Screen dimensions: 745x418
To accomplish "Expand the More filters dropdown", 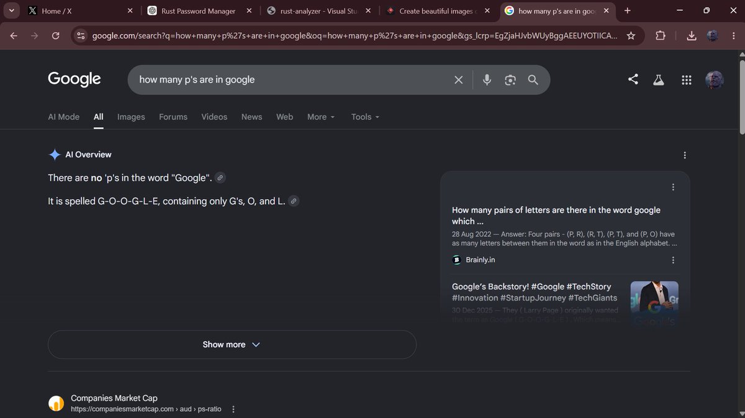I will pyautogui.click(x=321, y=117).
